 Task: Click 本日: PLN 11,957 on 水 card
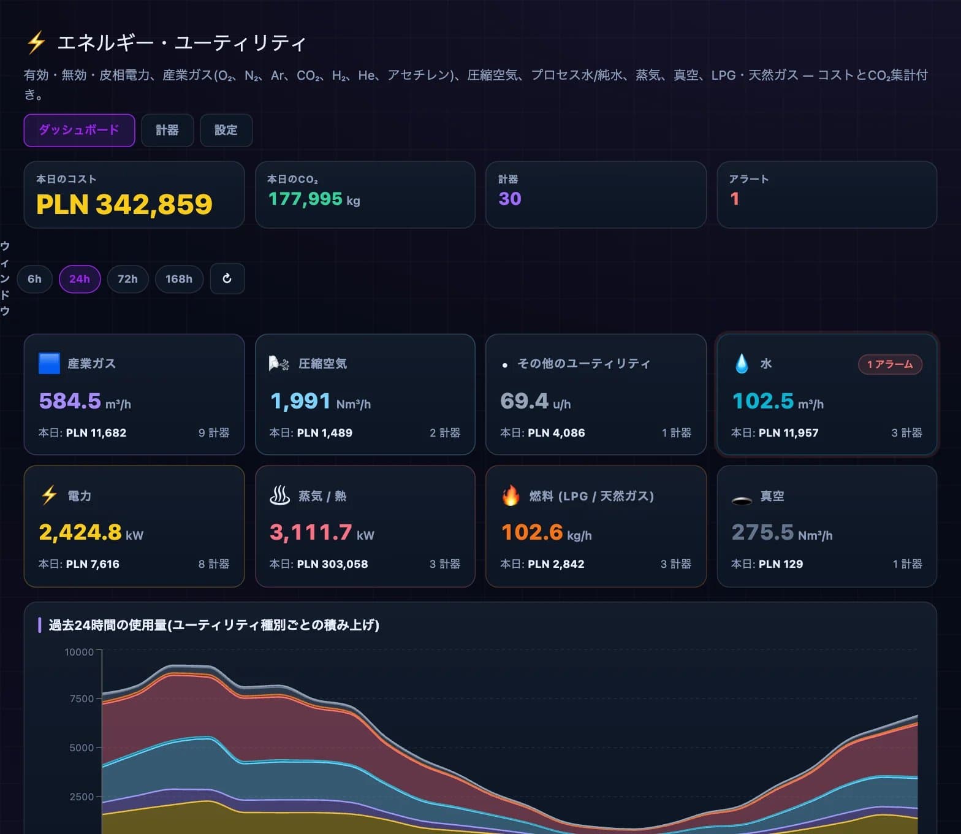tap(775, 433)
